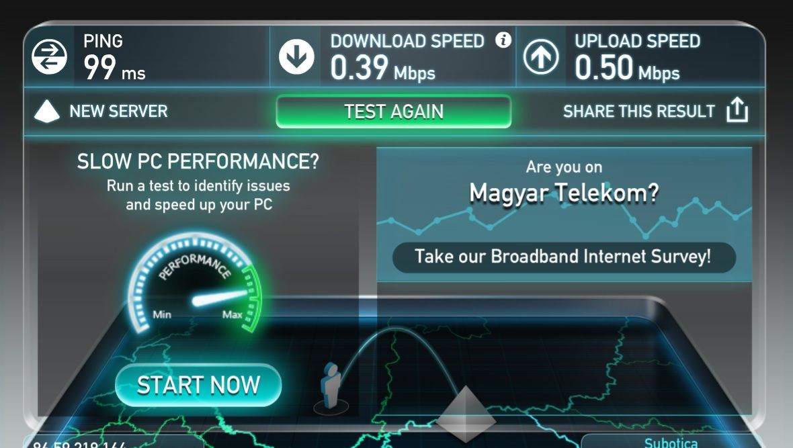Click the download speed arrow icon
793x448 pixels.
pos(296,56)
